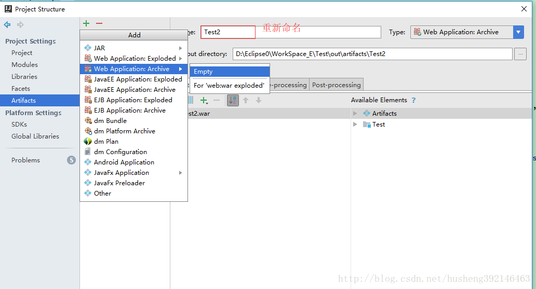This screenshot has width=536, height=289.
Task: Open the SDKs platform settings
Action: (19, 125)
